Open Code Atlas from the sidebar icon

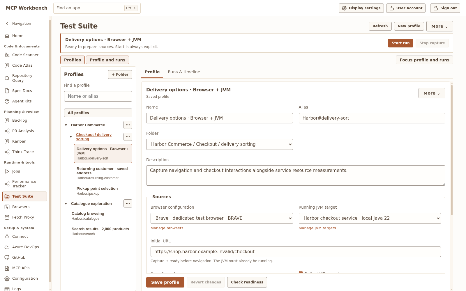tap(7, 65)
